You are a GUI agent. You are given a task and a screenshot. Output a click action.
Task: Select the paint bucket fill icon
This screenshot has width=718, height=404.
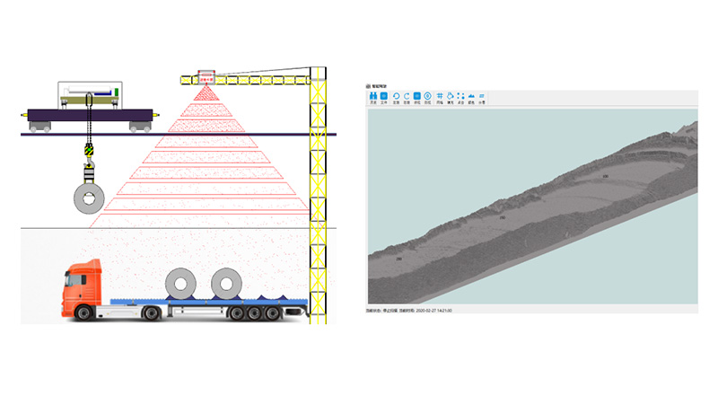tap(451, 97)
